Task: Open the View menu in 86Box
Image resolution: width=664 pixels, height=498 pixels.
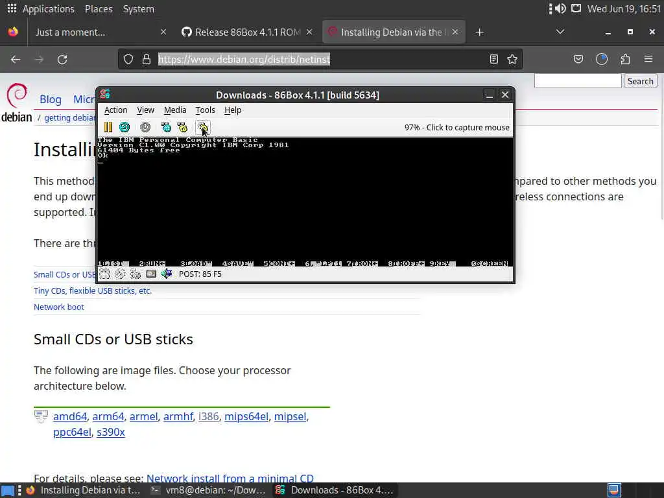Action: [x=145, y=110]
